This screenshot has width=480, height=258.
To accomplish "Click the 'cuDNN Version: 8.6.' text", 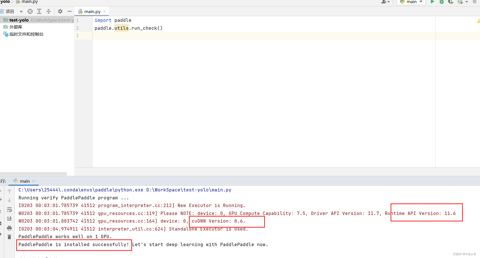I will (218, 221).
